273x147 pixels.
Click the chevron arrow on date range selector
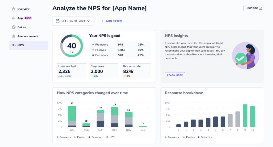point(89,21)
